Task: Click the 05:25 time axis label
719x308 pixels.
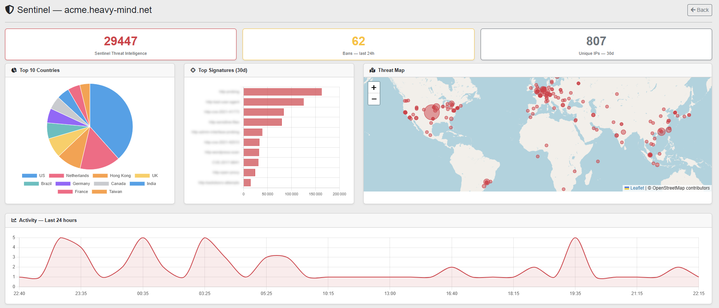Action: point(267,294)
